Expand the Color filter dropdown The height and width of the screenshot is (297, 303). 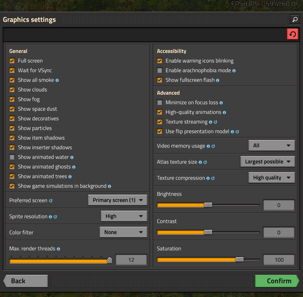pyautogui.click(x=123, y=232)
